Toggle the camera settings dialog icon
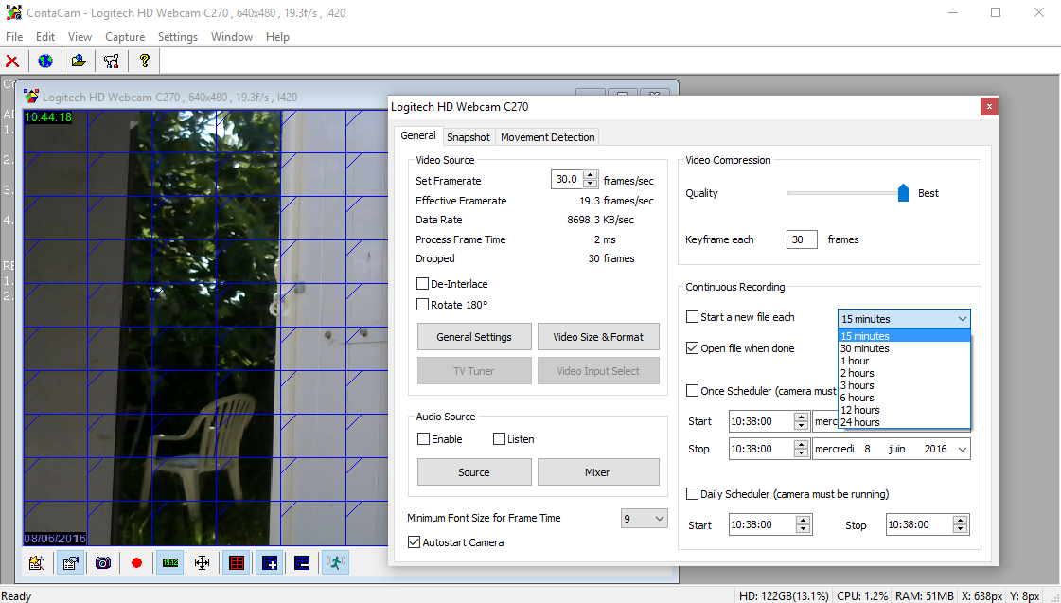The width and height of the screenshot is (1061, 603). pyautogui.click(x=70, y=562)
